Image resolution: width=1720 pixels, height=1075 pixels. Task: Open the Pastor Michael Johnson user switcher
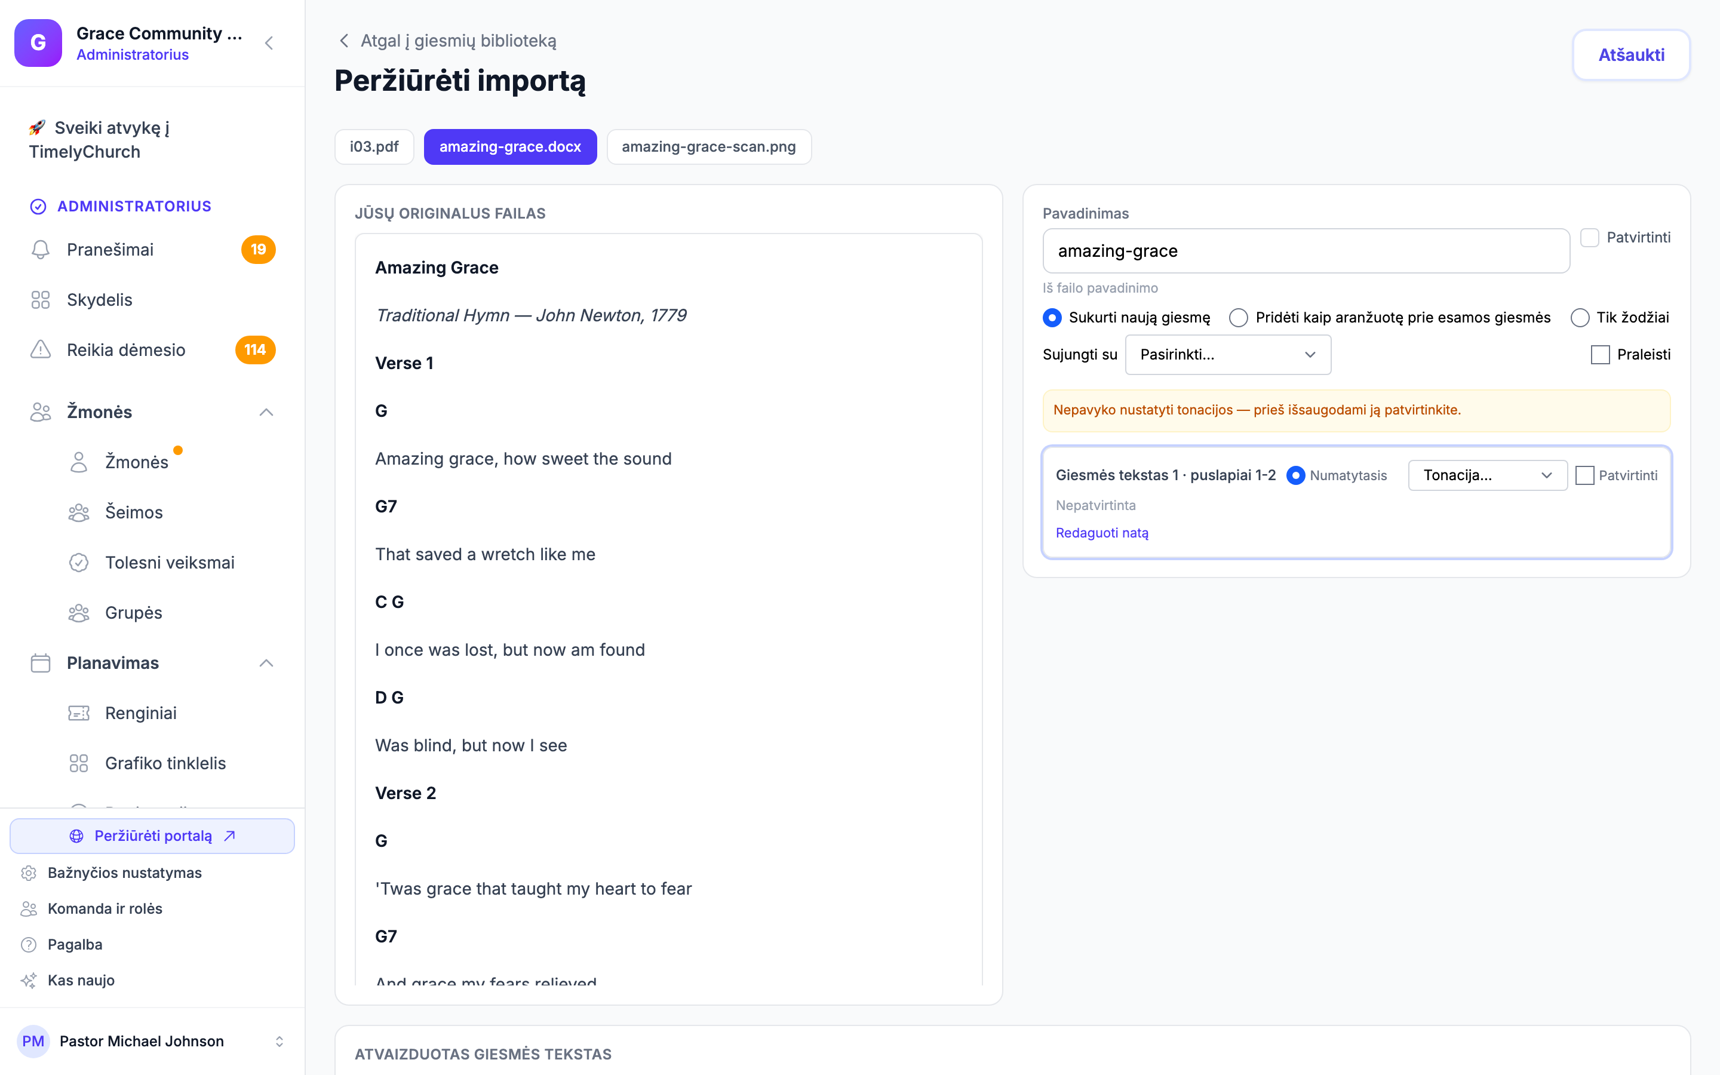point(152,1042)
